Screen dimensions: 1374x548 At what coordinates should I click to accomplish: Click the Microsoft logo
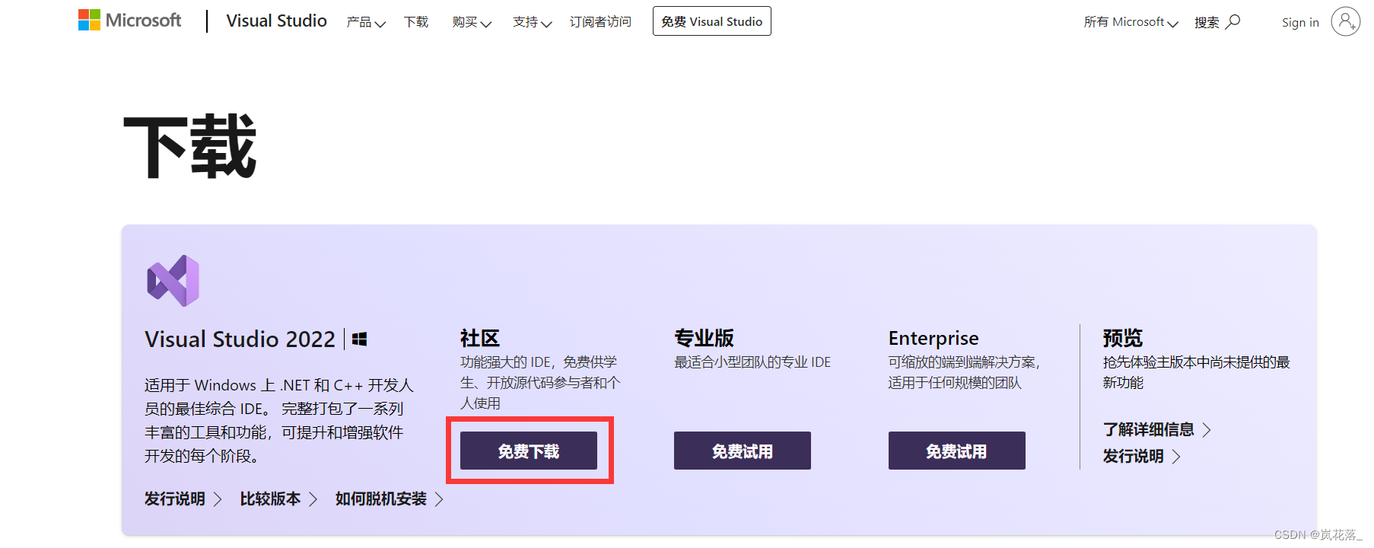click(130, 21)
